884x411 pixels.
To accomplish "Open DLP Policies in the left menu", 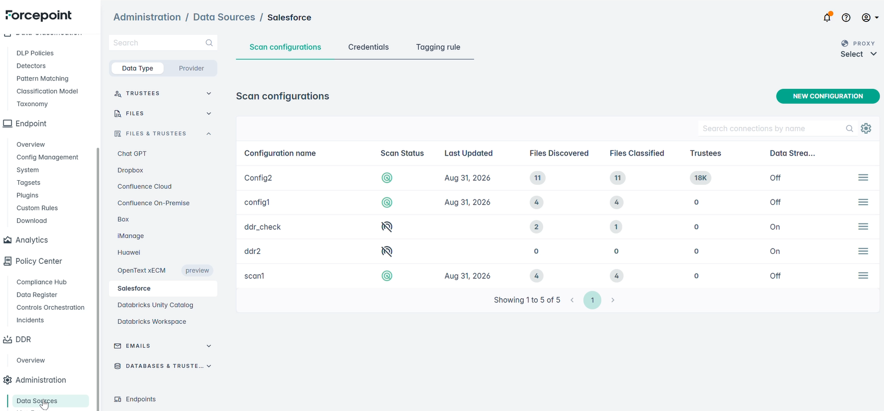I will 35,53.
